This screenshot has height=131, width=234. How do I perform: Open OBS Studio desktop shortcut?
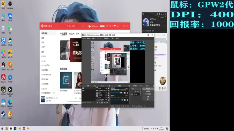pos(10,5)
